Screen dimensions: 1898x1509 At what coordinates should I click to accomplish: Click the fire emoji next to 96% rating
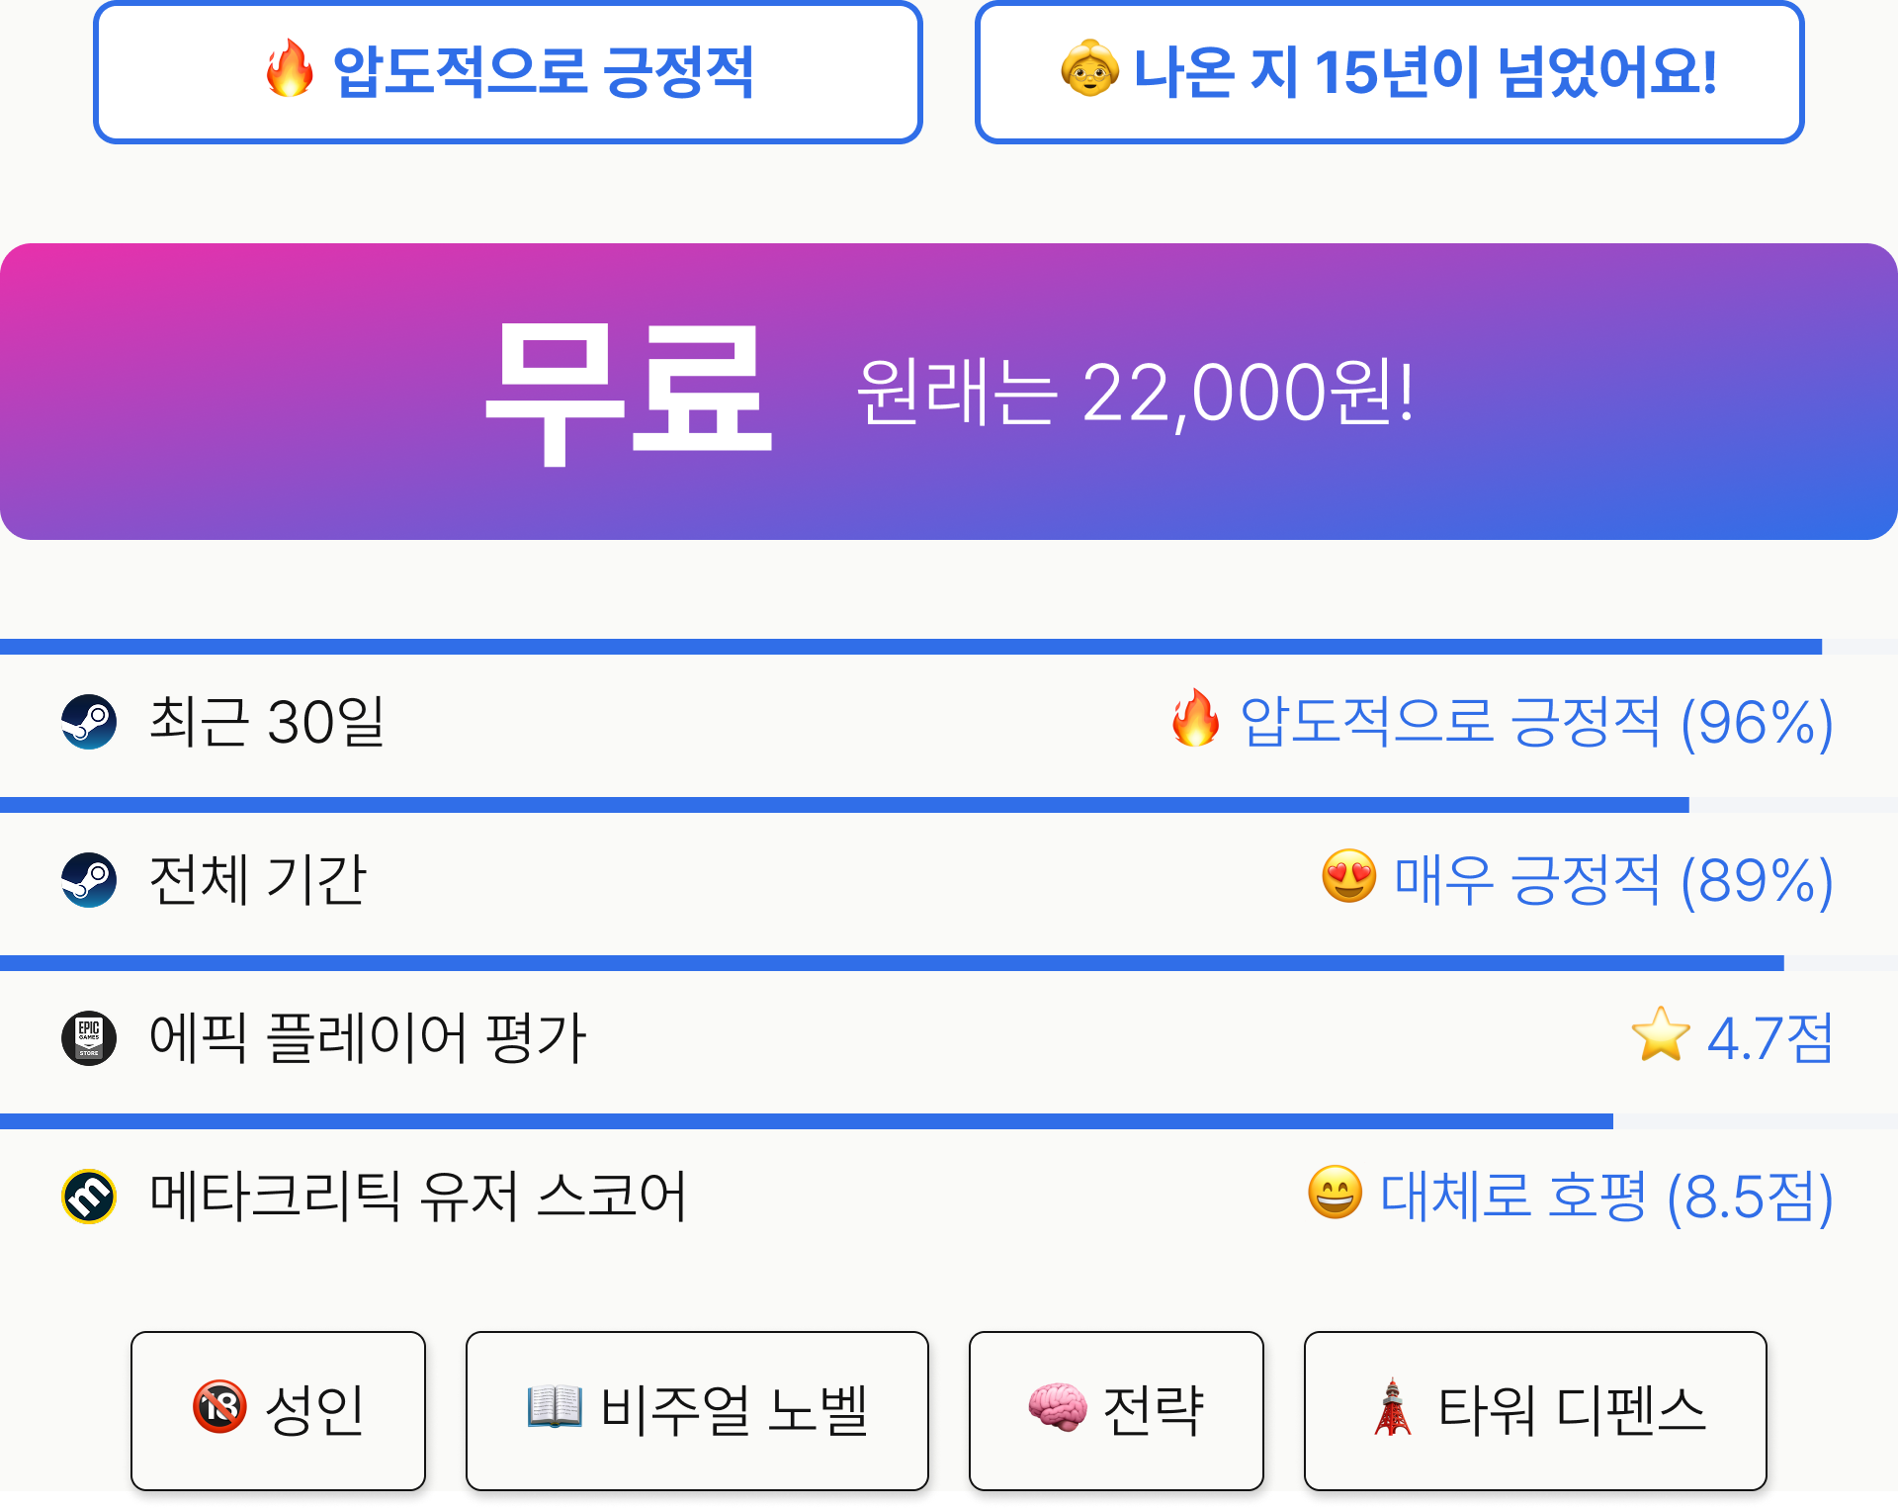point(1195,718)
